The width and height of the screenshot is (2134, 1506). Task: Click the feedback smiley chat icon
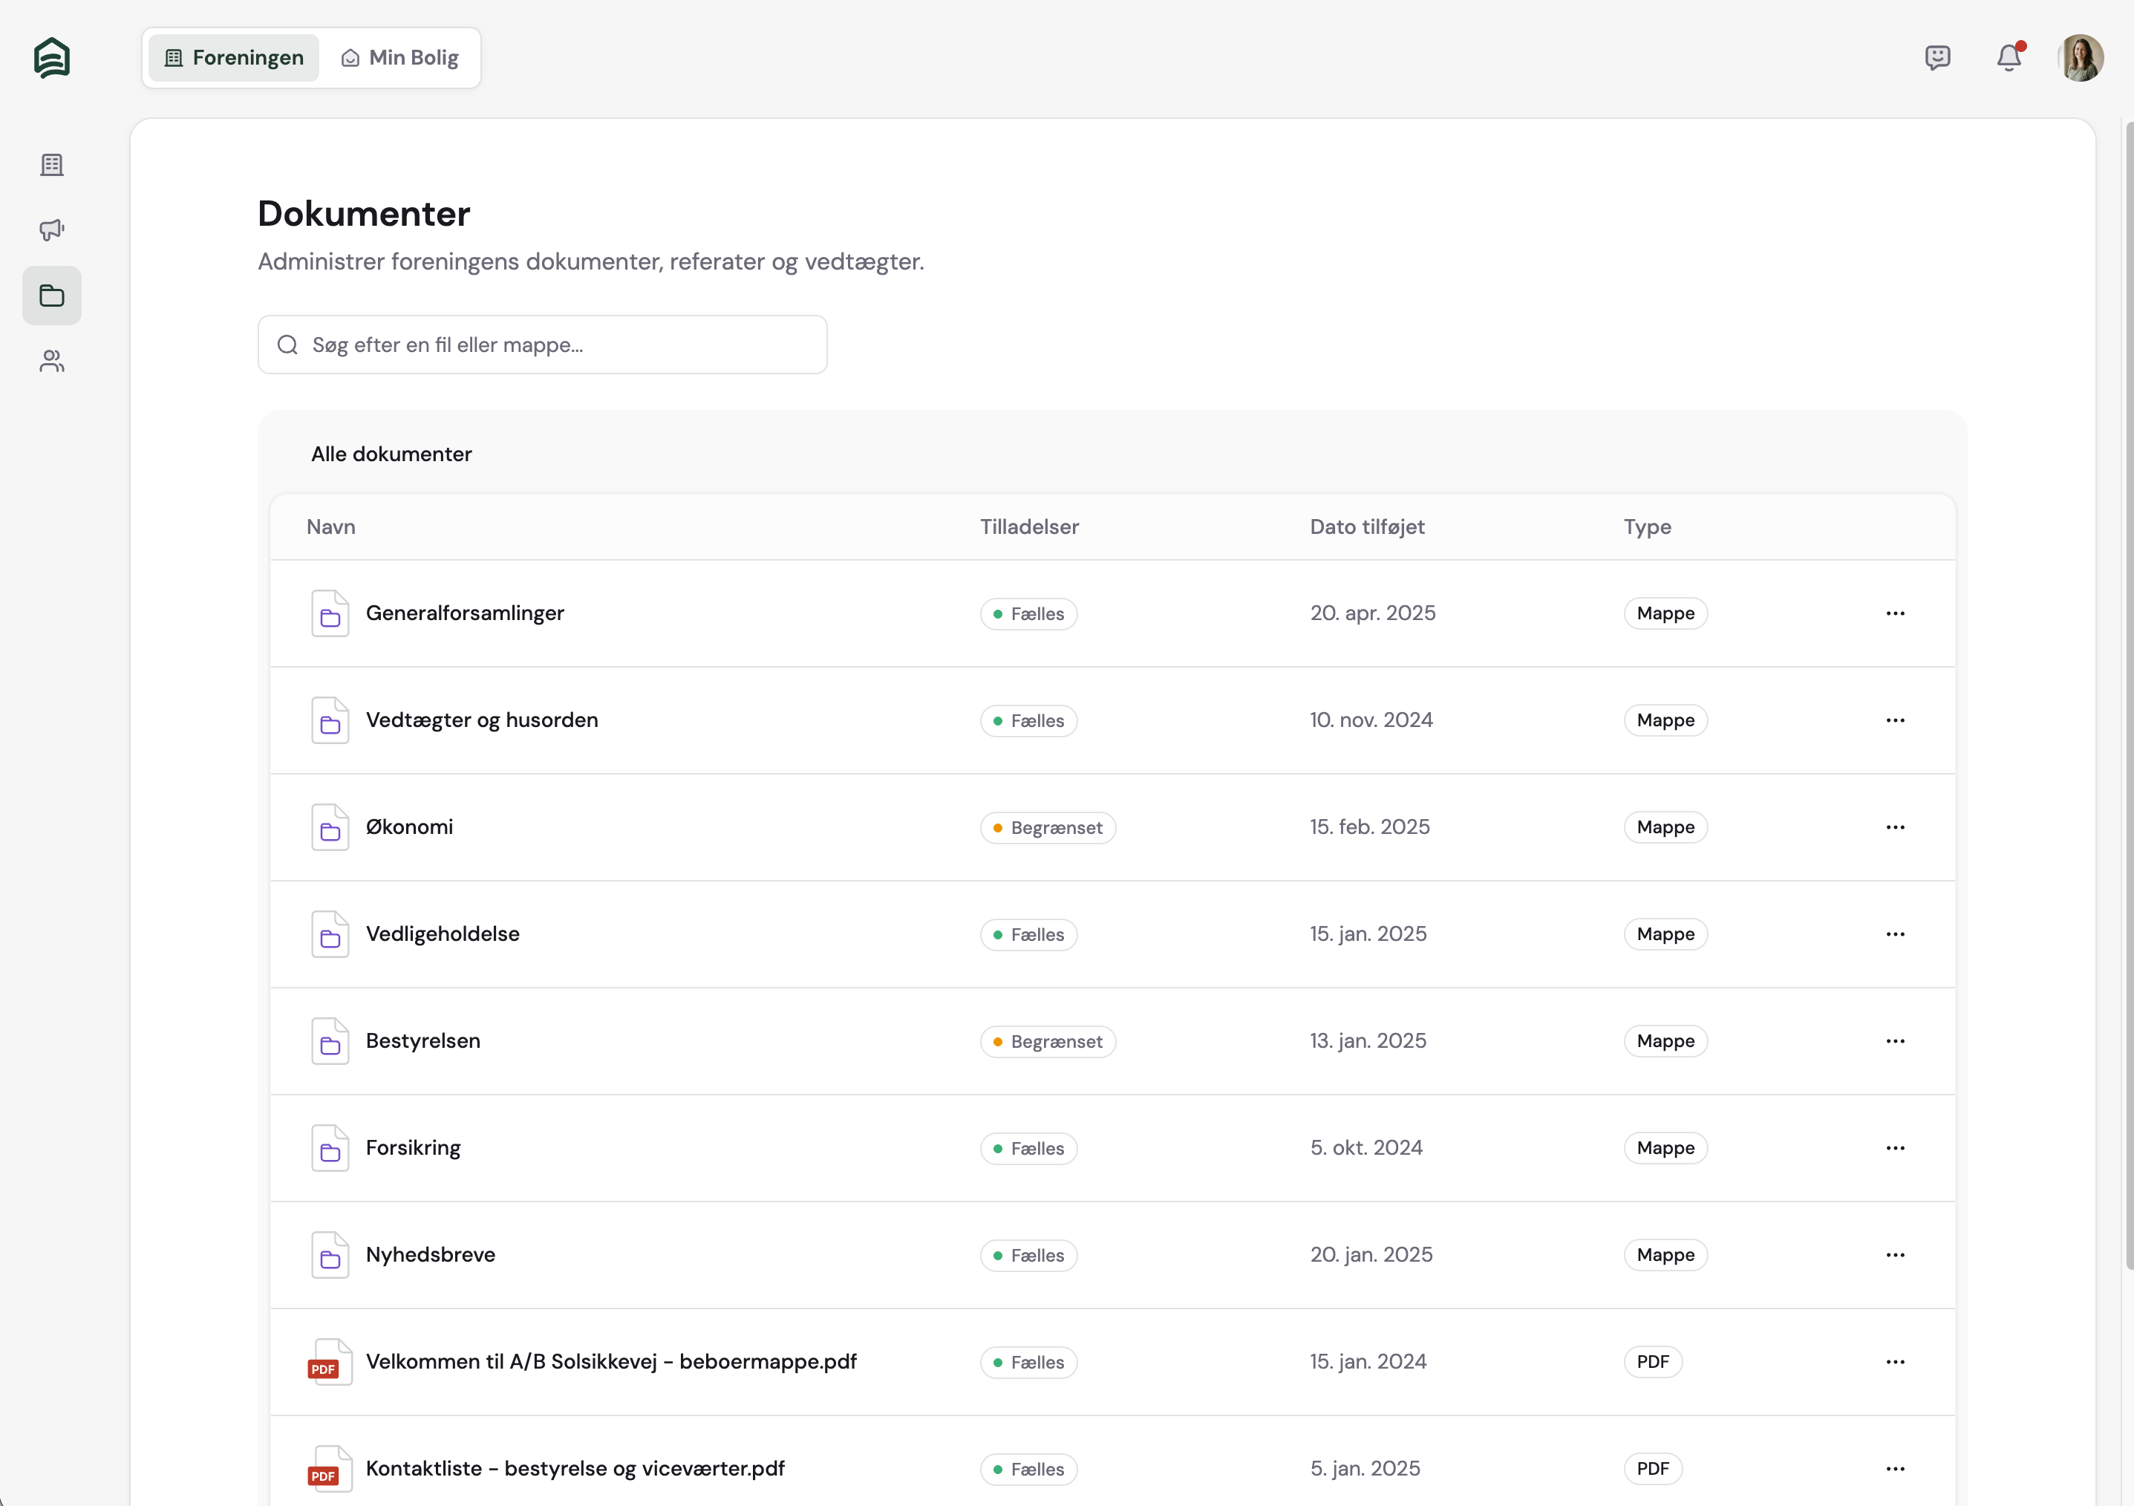(1937, 58)
